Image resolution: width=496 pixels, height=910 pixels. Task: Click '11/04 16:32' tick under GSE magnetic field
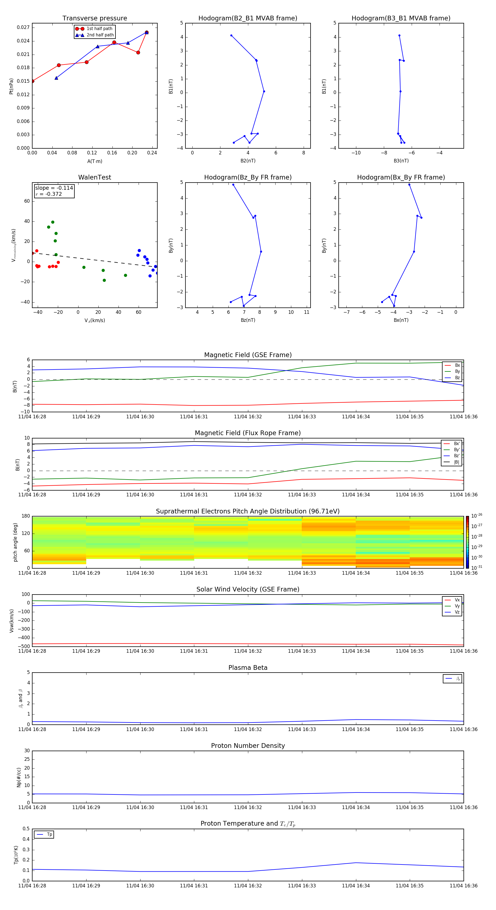248,417
